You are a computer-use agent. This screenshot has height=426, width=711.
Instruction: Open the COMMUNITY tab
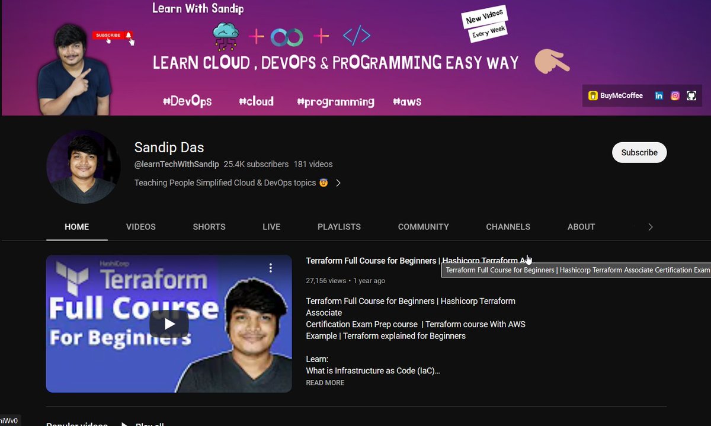424,227
